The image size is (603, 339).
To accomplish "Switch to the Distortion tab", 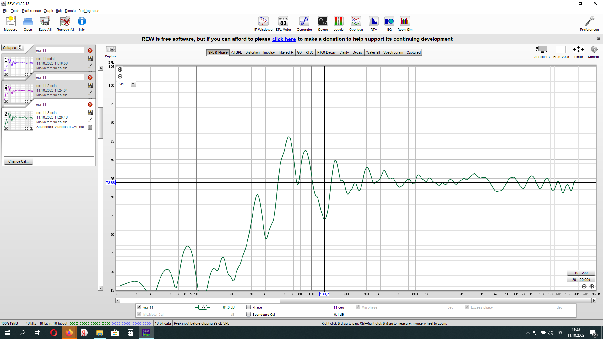I will click(x=253, y=52).
